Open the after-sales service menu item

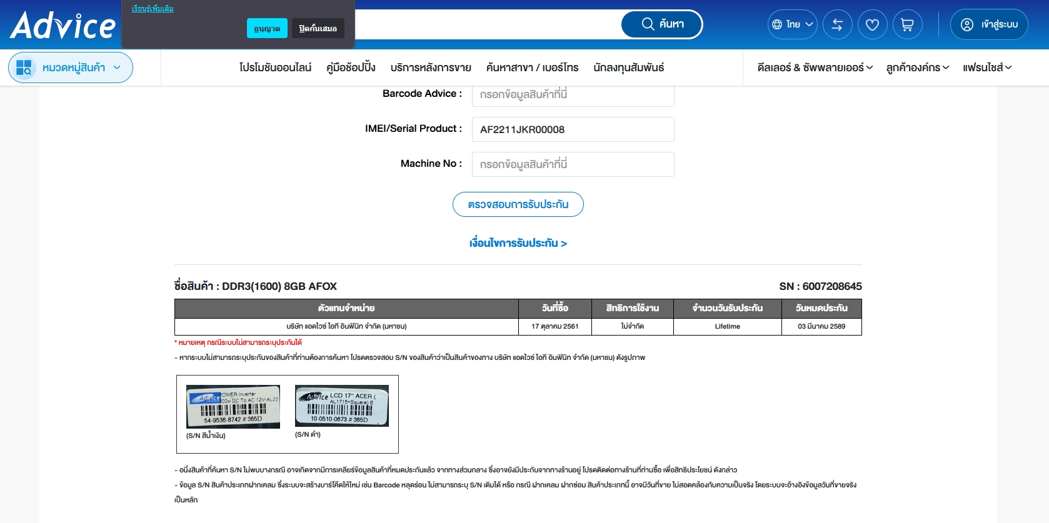[x=431, y=67]
